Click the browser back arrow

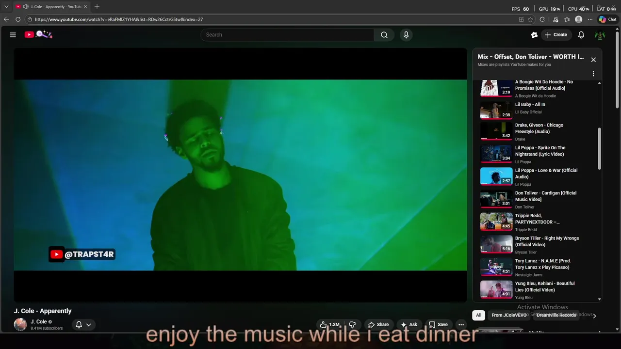6,19
